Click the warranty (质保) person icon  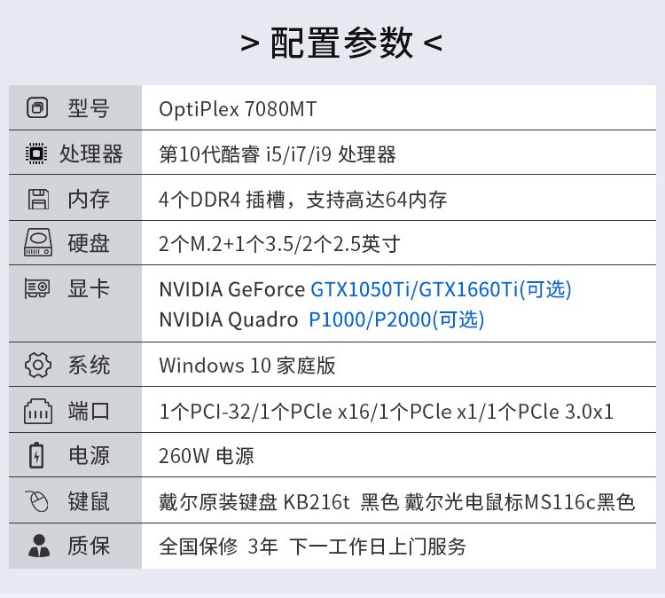click(39, 546)
